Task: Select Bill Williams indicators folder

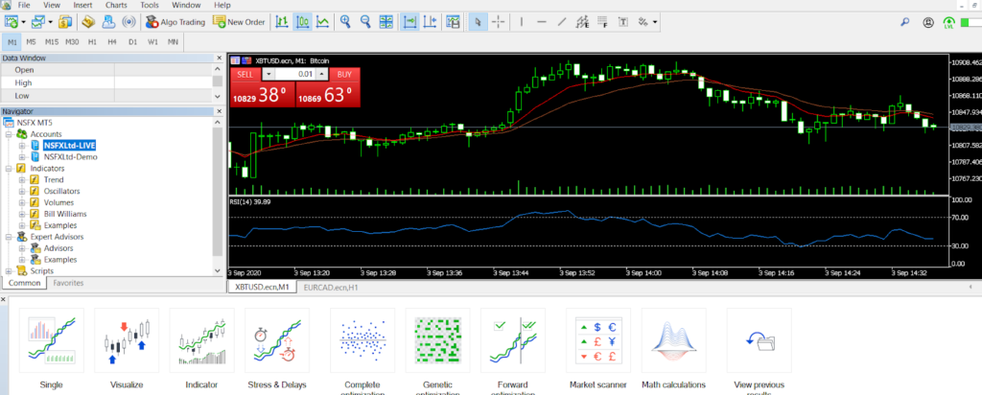Action: [65, 214]
